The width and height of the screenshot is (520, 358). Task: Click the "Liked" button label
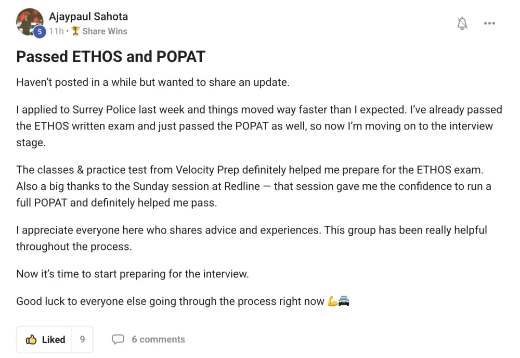point(54,340)
